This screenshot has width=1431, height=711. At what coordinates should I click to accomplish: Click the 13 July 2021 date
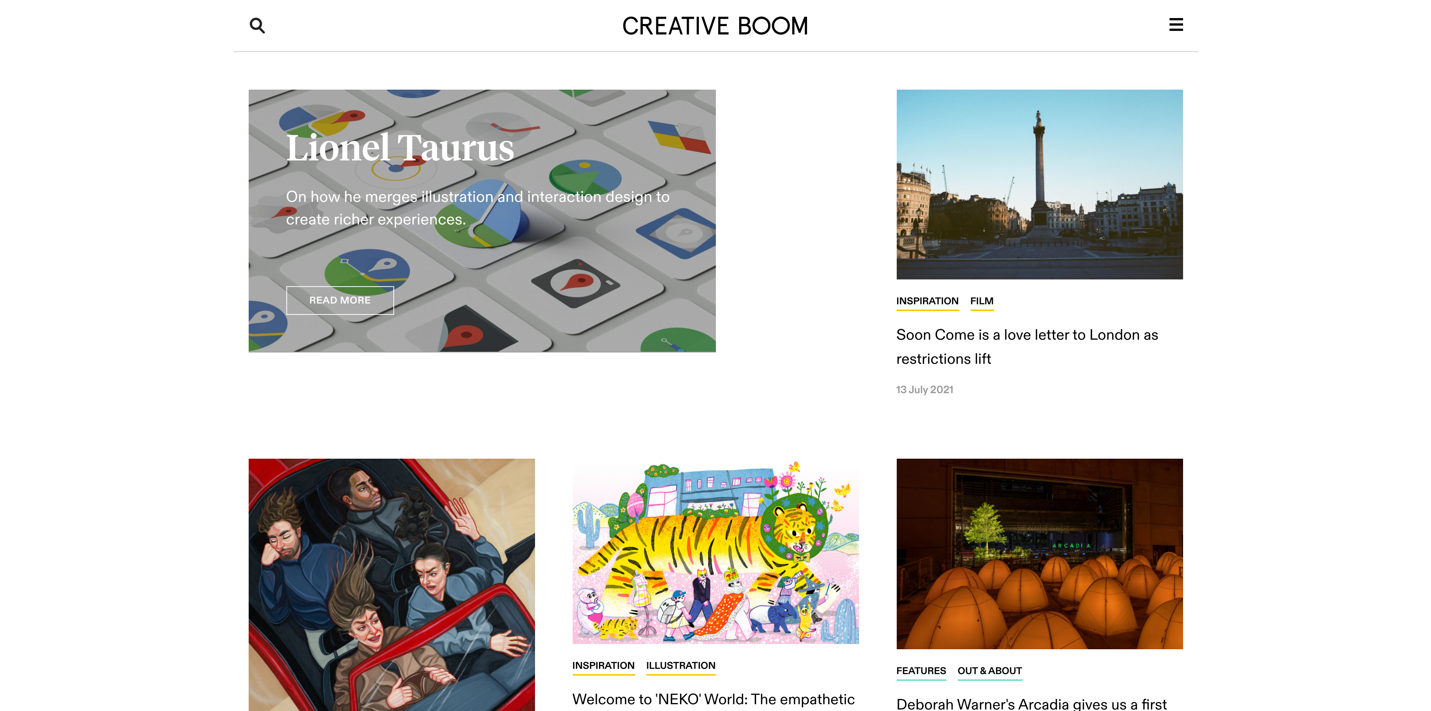point(924,390)
